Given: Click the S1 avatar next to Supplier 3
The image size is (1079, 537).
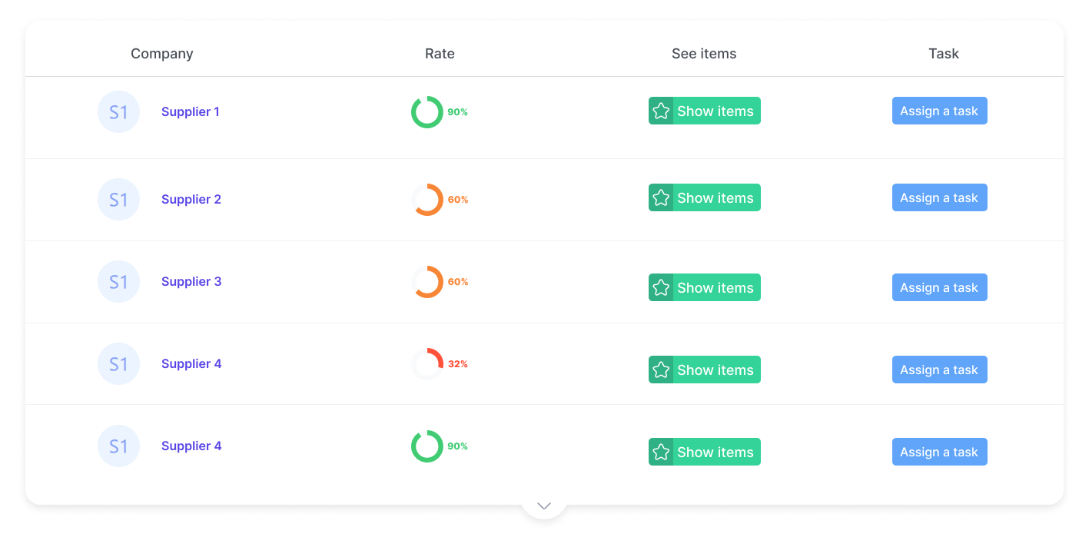Looking at the screenshot, I should click(118, 282).
